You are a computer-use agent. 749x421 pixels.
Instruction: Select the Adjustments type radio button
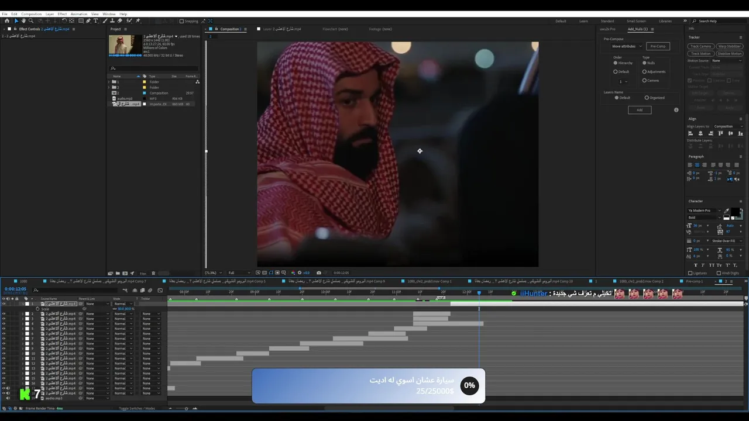(644, 71)
